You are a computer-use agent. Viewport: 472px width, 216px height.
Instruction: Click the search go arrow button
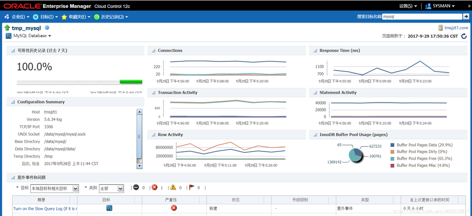click(466, 16)
